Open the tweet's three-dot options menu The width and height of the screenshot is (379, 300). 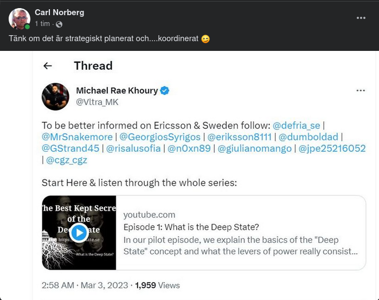pyautogui.click(x=361, y=90)
